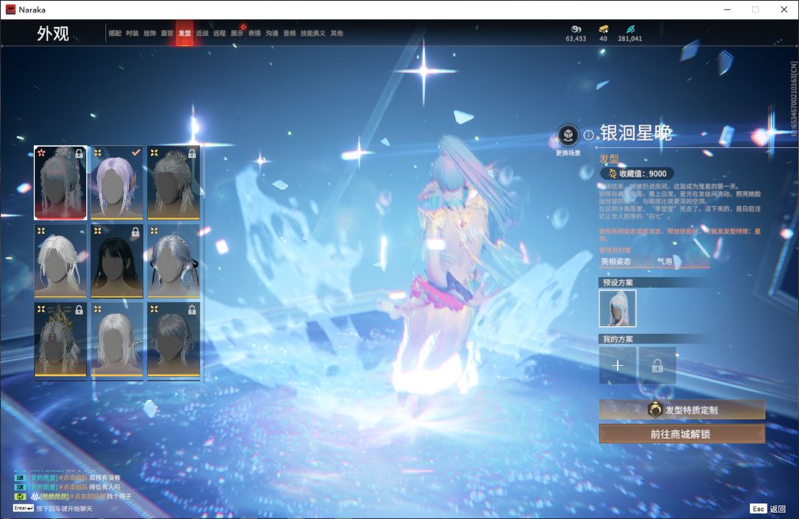Open the 技能奥义 tab

click(313, 33)
